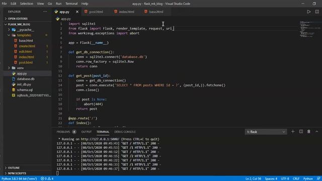Viewport: 322px width, 181px height.
Task: Open database.db file
Action: 26,79
